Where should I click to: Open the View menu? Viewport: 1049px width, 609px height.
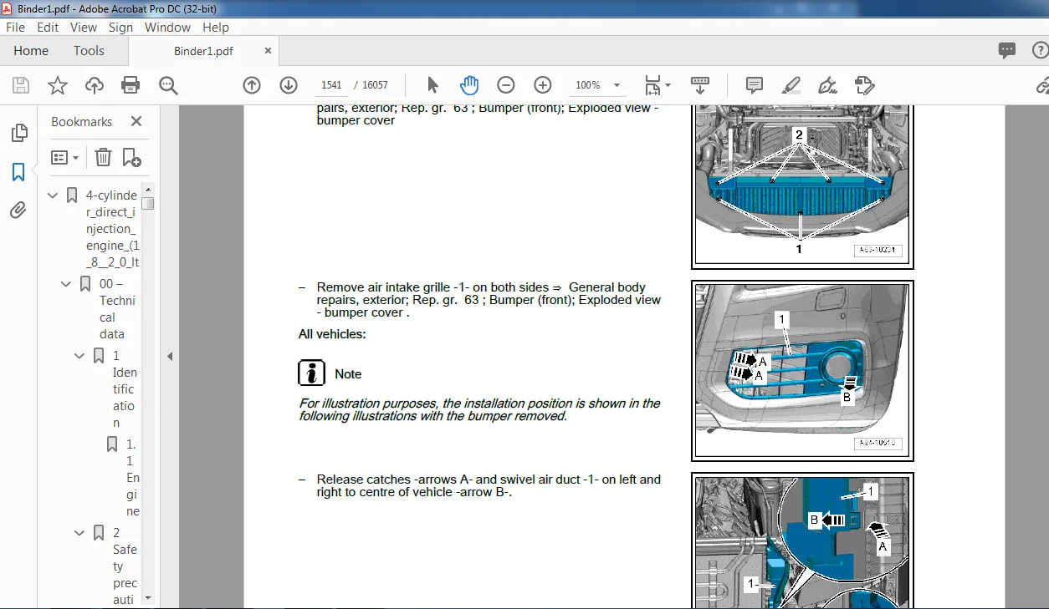[x=84, y=28]
